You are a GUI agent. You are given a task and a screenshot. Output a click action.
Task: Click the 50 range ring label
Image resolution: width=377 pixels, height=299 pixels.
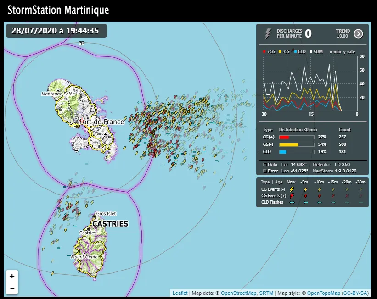point(82,43)
